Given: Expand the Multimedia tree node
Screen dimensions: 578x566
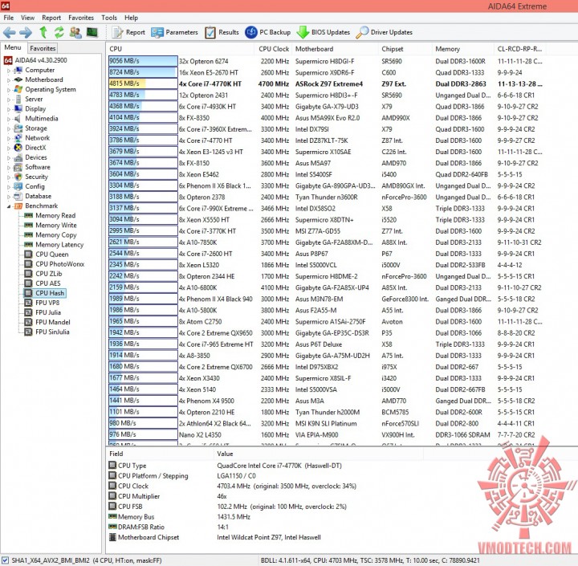Looking at the screenshot, I should point(9,119).
